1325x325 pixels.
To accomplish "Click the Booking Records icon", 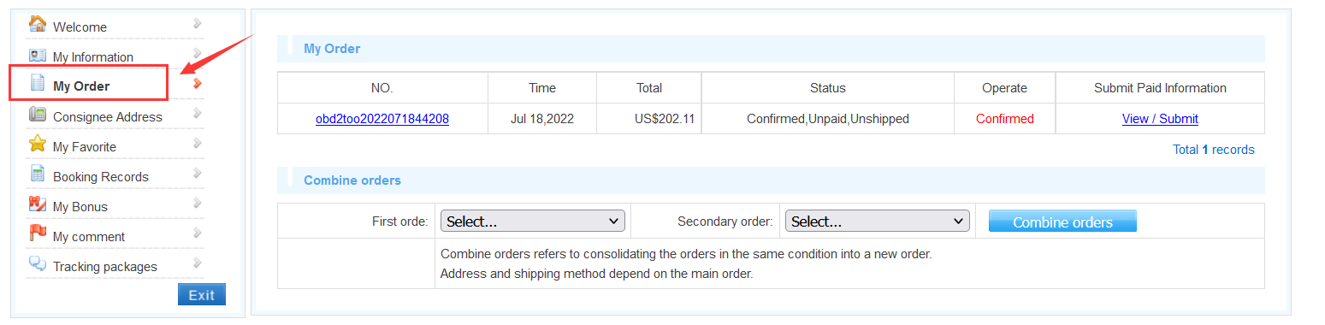I will tap(38, 174).
